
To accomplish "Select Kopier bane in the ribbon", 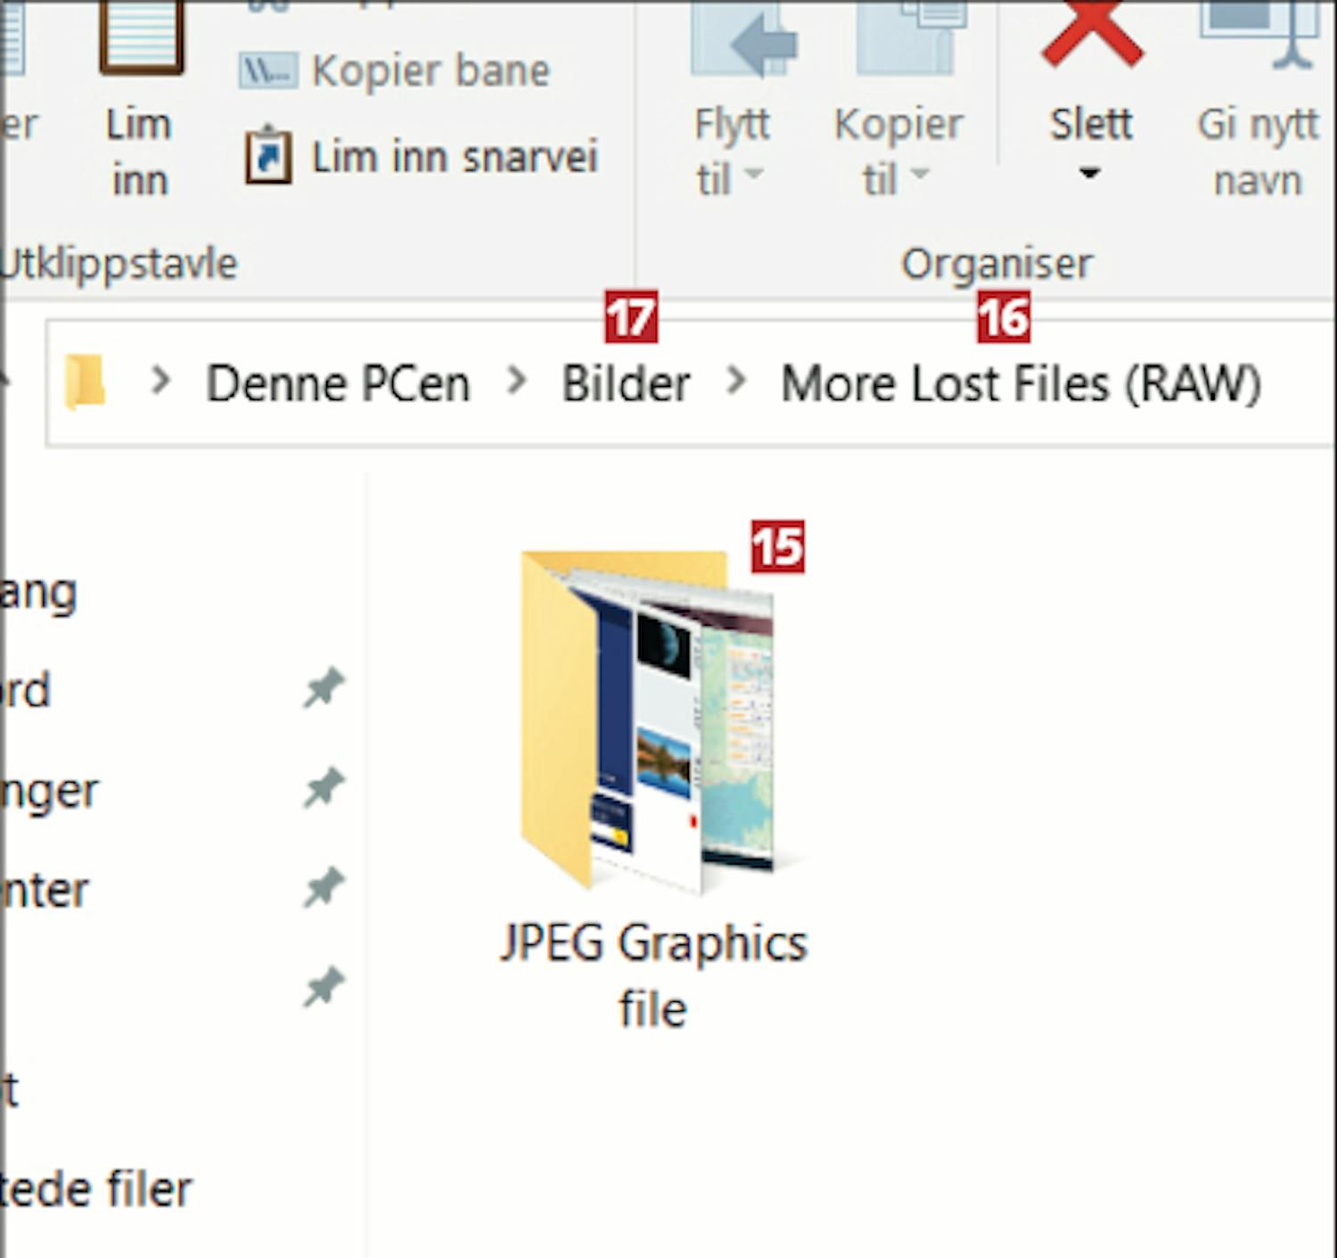I will (394, 70).
